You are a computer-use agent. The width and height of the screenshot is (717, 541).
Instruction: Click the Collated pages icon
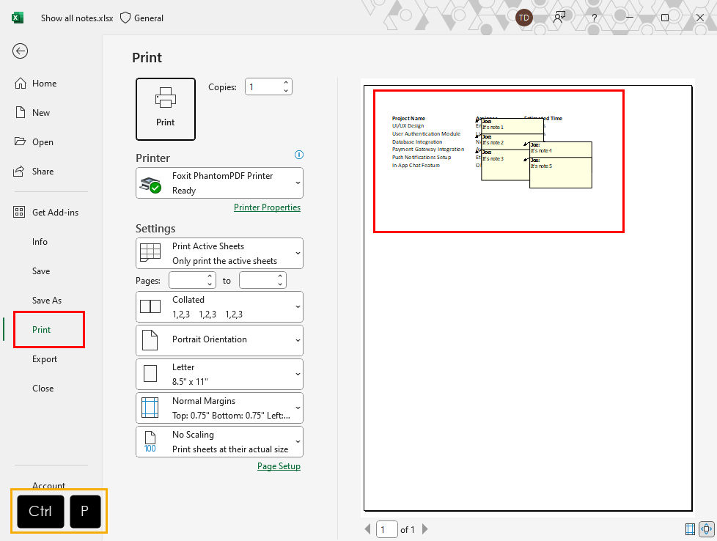[x=150, y=306]
